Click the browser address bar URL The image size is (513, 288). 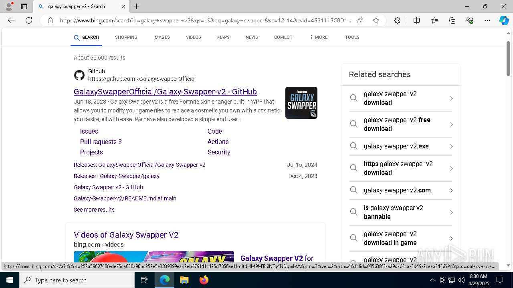(205, 20)
